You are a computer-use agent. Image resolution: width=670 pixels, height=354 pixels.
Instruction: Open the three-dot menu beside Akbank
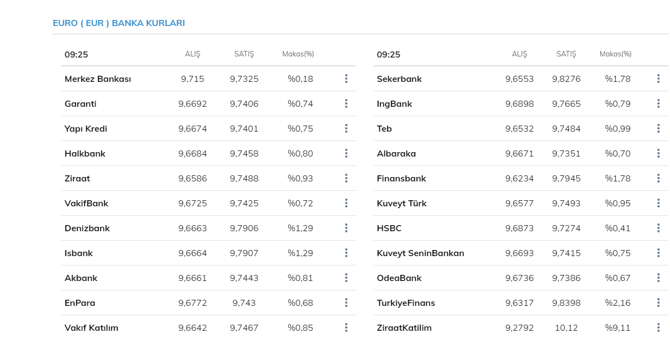pos(346,278)
